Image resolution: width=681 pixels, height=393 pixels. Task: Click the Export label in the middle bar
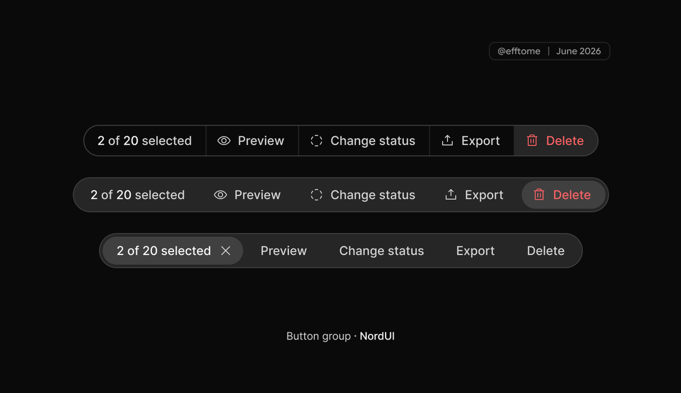(484, 195)
